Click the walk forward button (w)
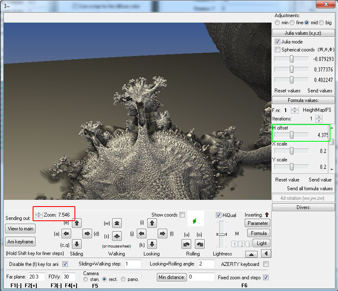This screenshot has height=291, width=338. click(x=117, y=223)
